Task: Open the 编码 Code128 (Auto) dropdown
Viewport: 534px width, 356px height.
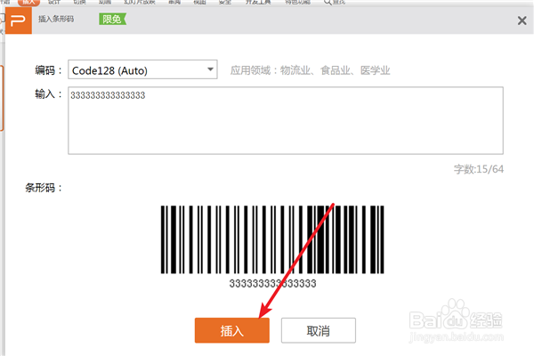Action: [x=142, y=69]
